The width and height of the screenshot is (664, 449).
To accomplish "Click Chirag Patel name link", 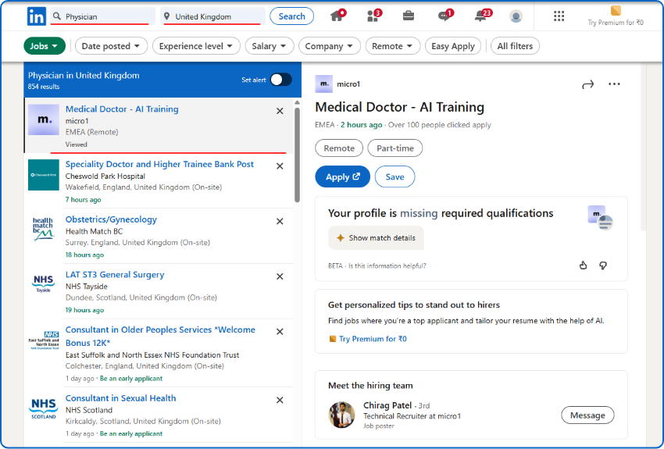I will tap(387, 405).
